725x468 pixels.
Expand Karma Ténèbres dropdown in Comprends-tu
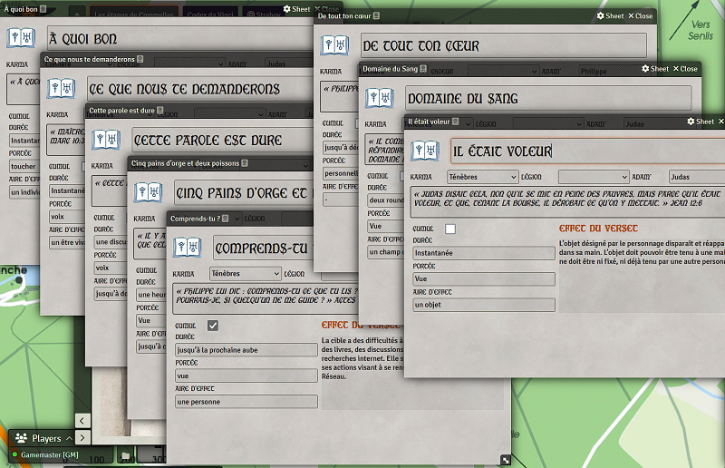tap(245, 273)
